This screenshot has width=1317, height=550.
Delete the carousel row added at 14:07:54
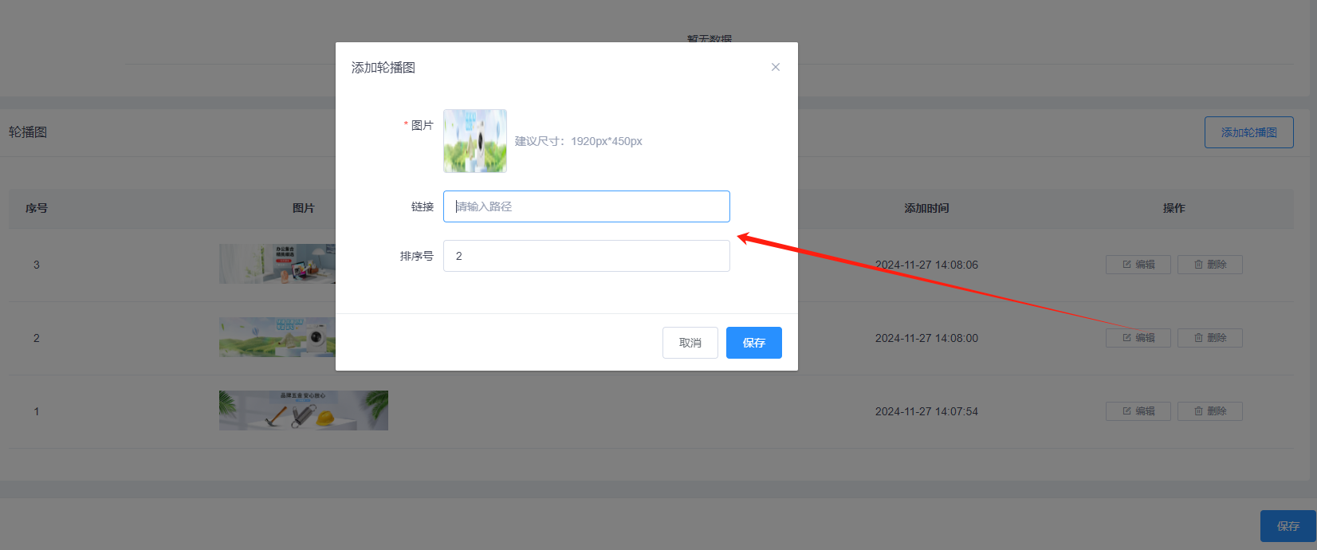click(1209, 411)
